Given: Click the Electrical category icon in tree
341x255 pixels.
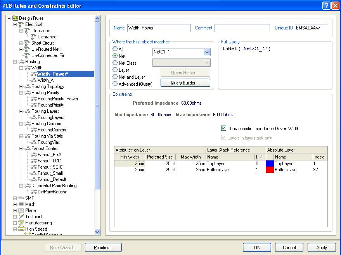Looking at the screenshot, I should [x=21, y=24].
